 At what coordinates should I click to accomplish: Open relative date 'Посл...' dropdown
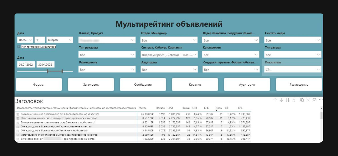click(25, 40)
